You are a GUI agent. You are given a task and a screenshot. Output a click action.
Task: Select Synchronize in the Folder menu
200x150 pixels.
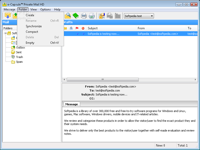pyautogui.click(x=40, y=26)
